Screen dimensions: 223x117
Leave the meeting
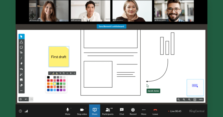[x=155, y=111]
